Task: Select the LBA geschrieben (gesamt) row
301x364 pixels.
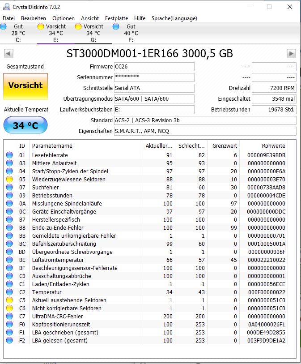Action: pos(146,332)
